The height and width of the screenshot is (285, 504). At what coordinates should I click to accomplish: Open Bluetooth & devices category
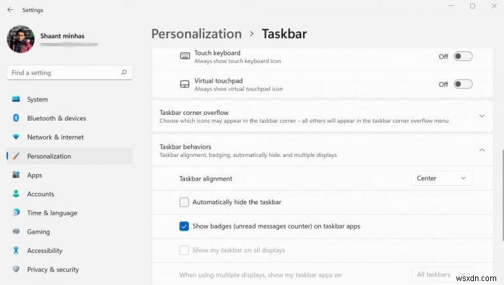(70, 118)
